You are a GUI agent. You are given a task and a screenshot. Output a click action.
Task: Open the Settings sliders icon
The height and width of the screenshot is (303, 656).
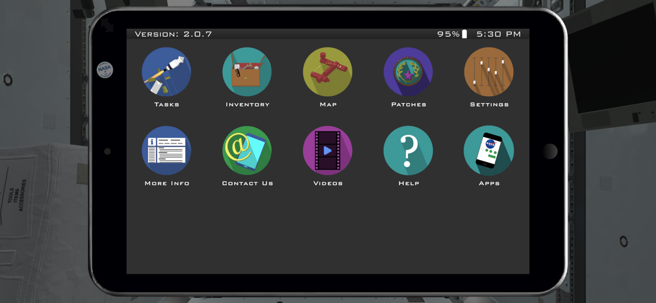coord(489,72)
